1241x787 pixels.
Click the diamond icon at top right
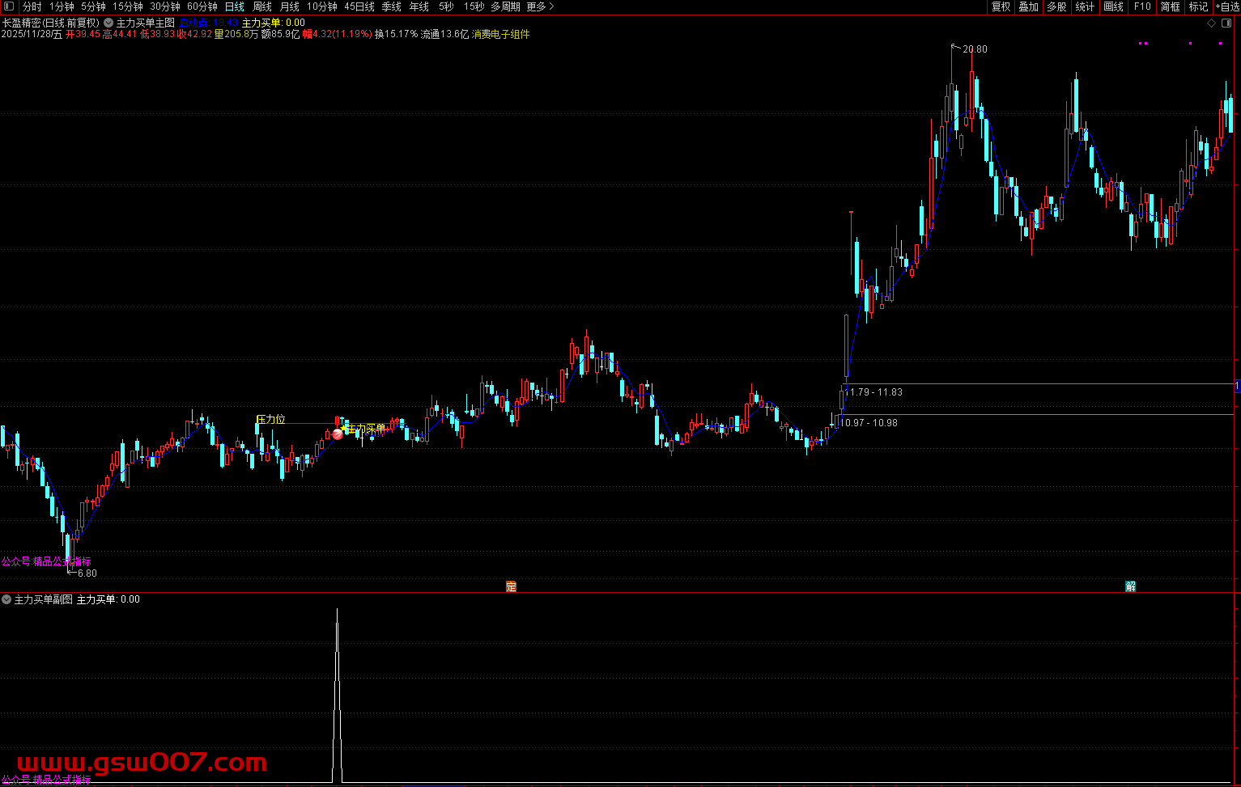click(1212, 23)
